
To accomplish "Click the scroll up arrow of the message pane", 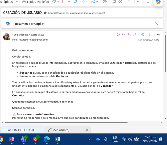I will point(165,32).
